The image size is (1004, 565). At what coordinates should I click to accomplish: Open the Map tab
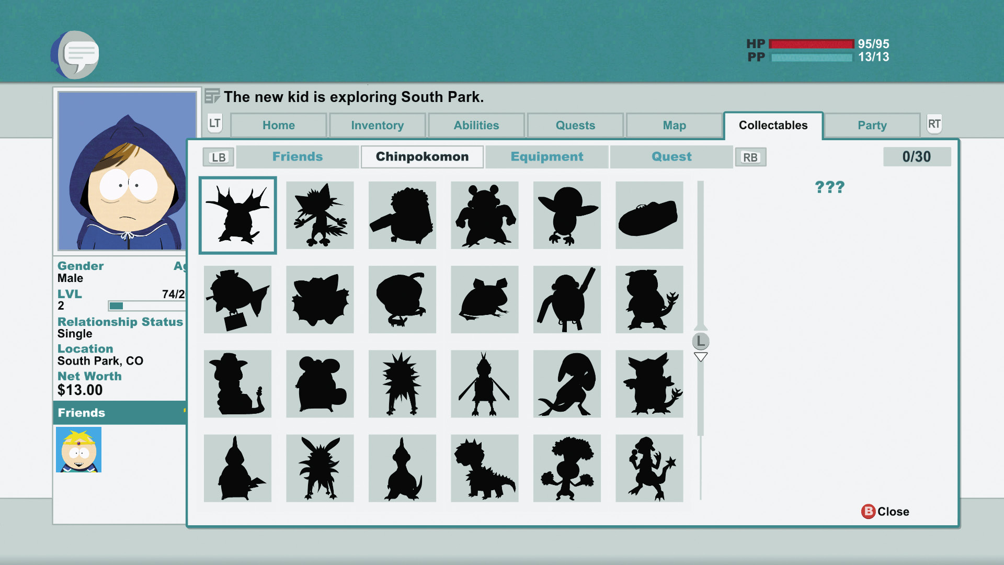point(675,126)
